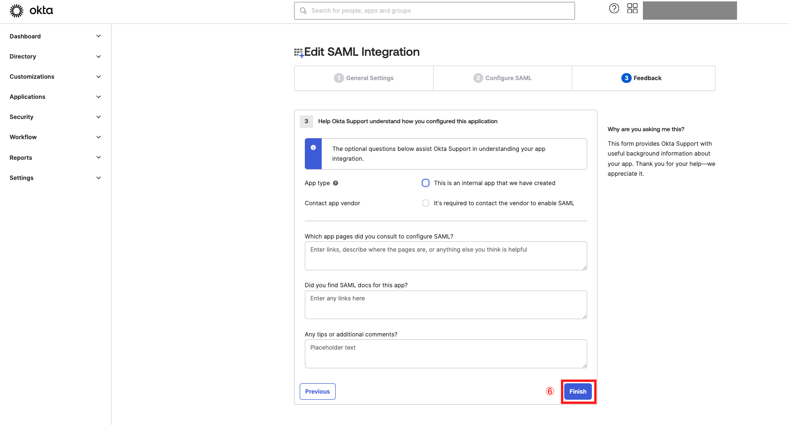Expand the Workflow menu chevron

coord(98,137)
